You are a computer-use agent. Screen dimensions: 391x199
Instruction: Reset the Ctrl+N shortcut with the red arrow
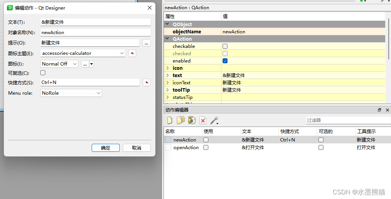click(147, 82)
